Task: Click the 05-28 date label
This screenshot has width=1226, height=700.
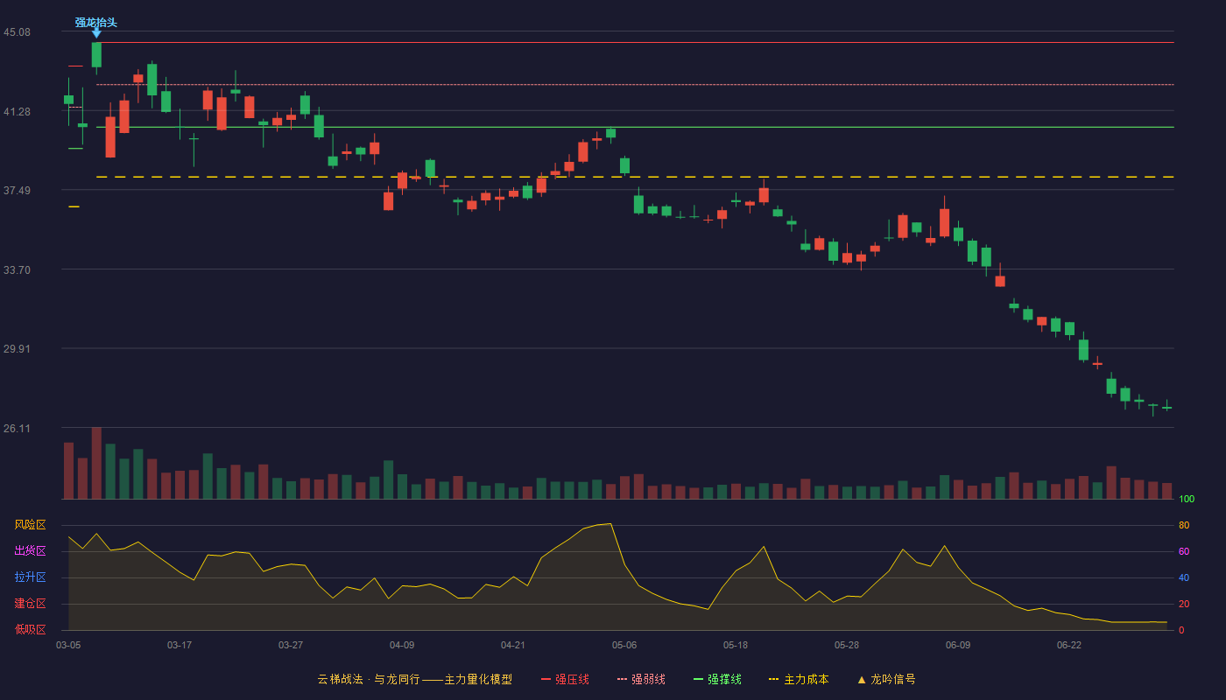Action: pyautogui.click(x=847, y=645)
